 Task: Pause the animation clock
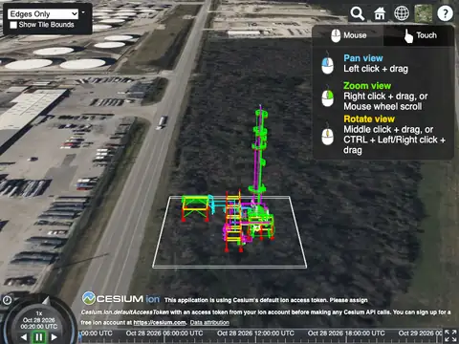(39, 337)
